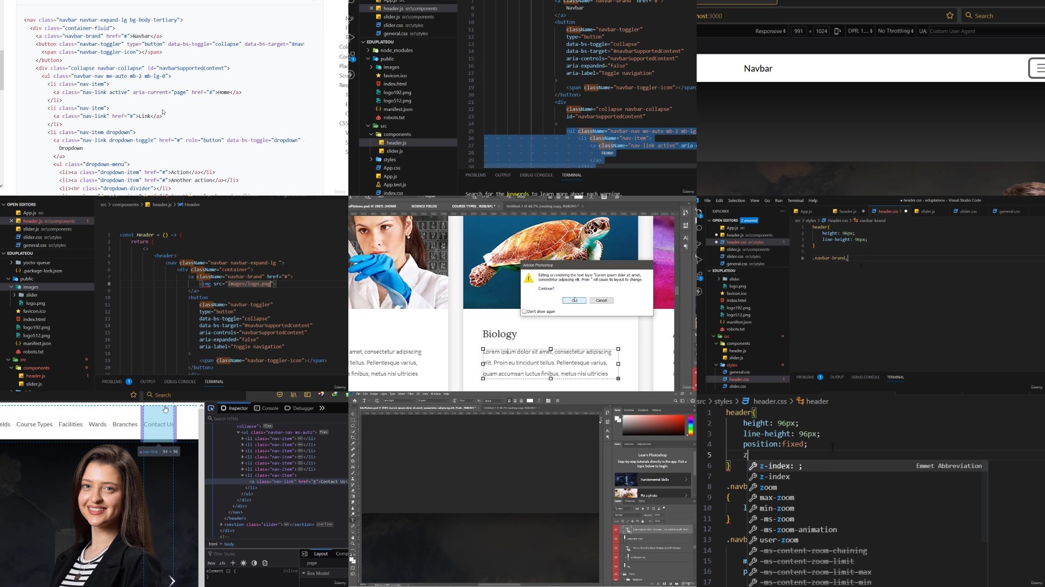Open Photoshop's share icon at top right

click(x=693, y=401)
